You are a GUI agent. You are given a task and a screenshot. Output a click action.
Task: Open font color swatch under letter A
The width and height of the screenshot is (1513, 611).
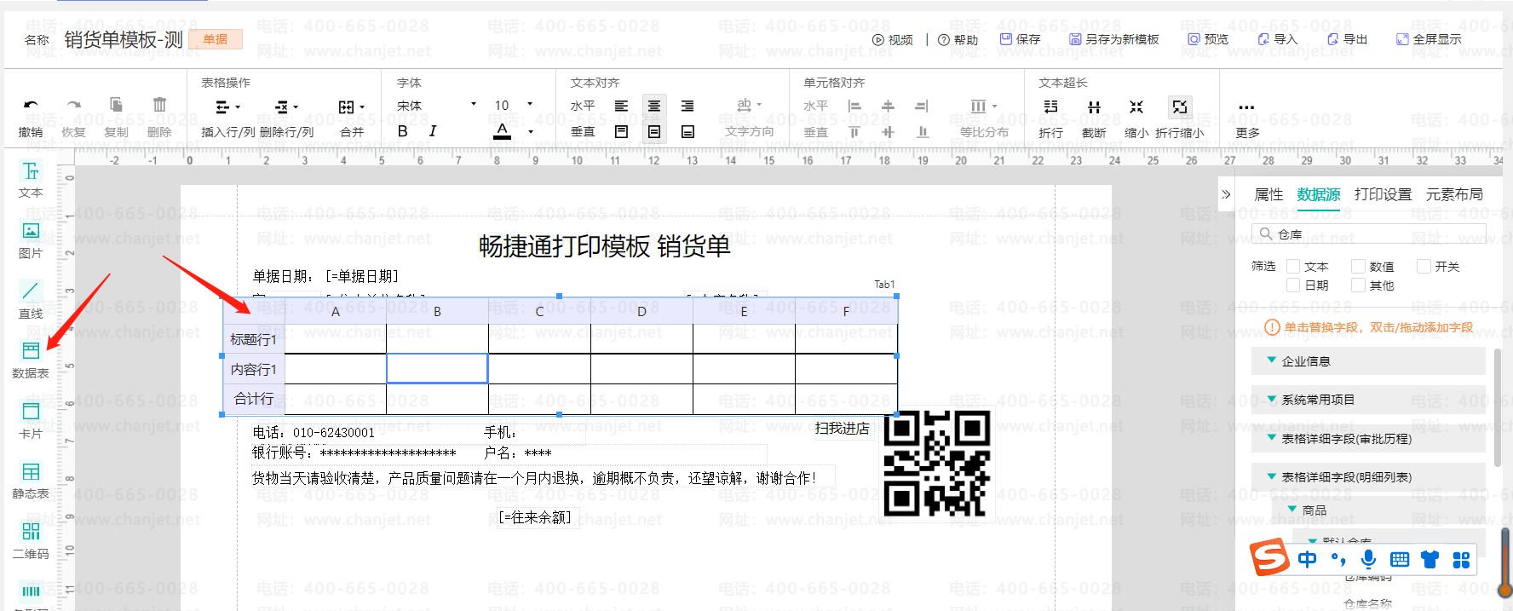tap(503, 131)
